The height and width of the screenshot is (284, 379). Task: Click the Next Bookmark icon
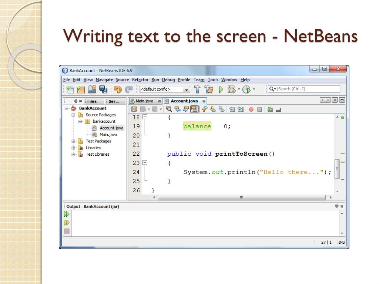tap(213, 109)
